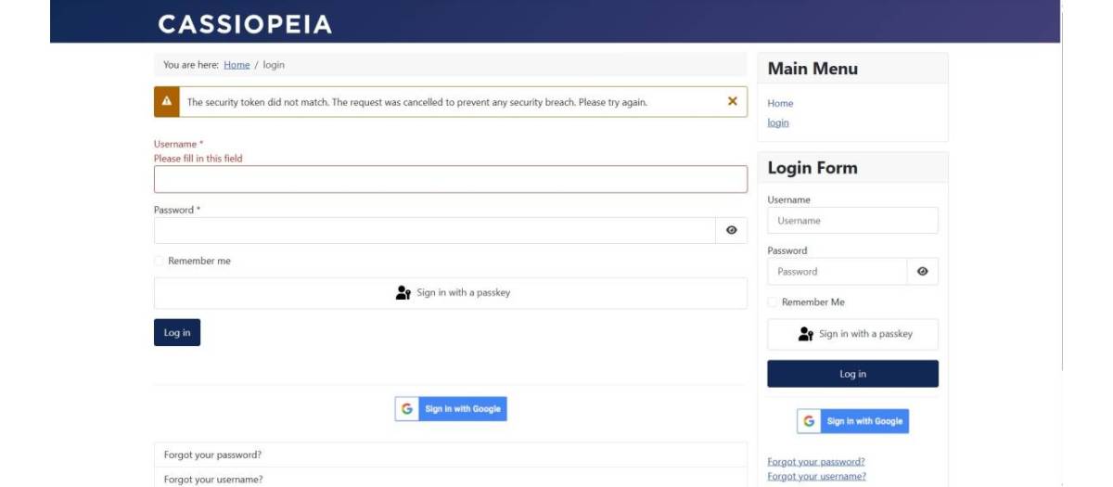The image size is (1113, 487).
Task: Open sidebar Forgot your password link
Action: coord(816,461)
